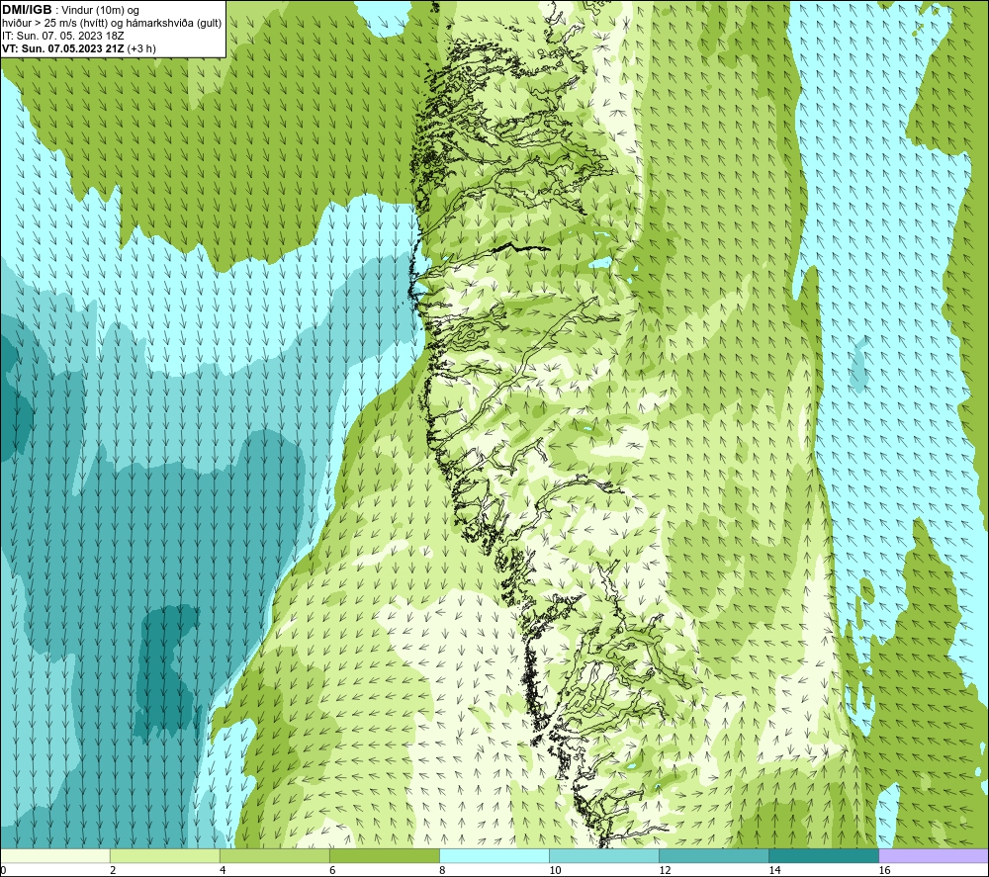Image resolution: width=989 pixels, height=877 pixels.
Task: Click the teal 12-14 legend swatch
Action: 713,855
